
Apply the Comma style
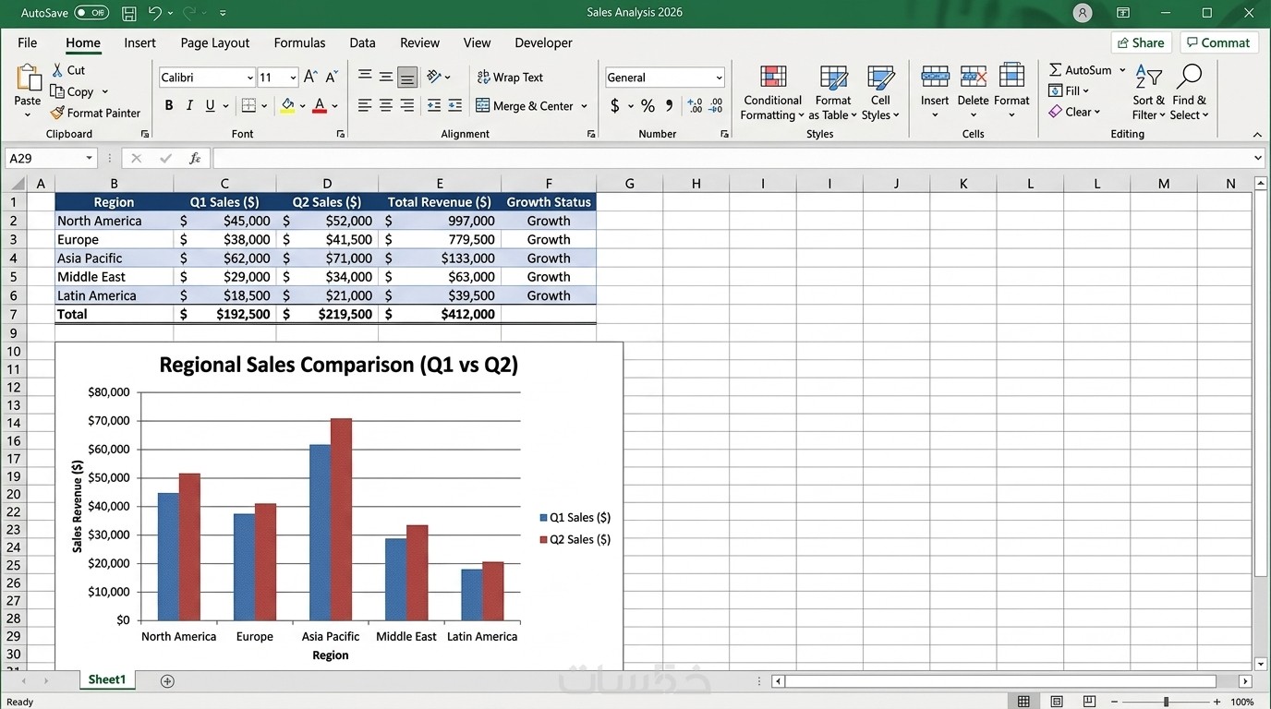point(669,106)
